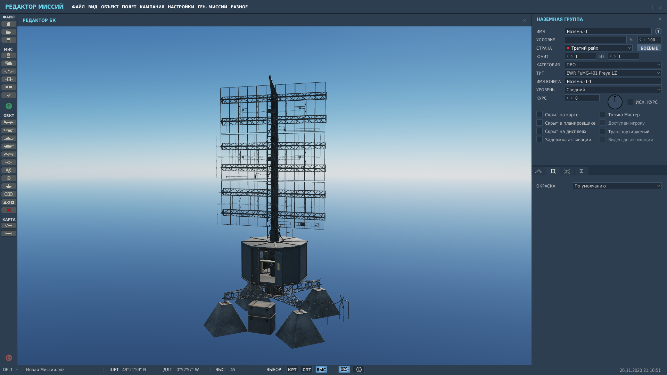Open the Категория ПВО dropdown
This screenshot has width=667, height=375.
(613, 65)
